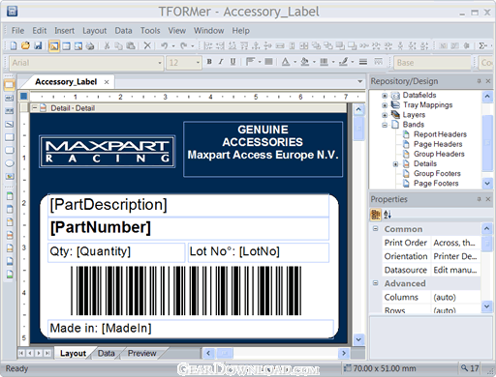The height and width of the screenshot is (377, 496).
Task: Expand the Layers tree node
Action: pos(385,115)
